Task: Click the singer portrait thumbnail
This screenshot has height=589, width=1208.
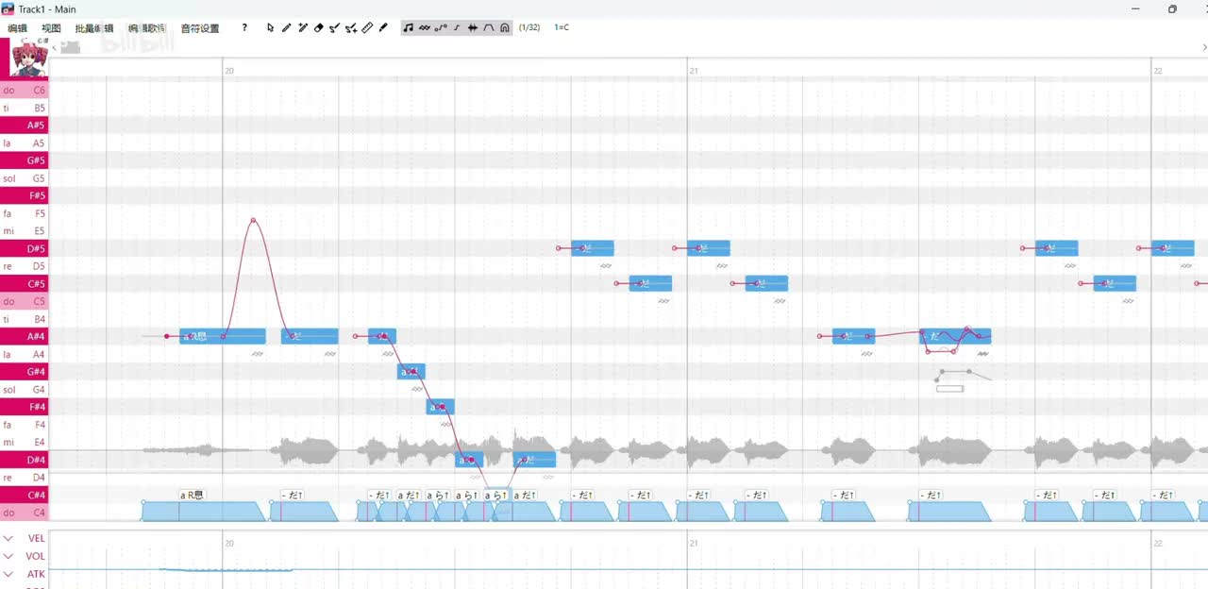Action: [x=28, y=59]
